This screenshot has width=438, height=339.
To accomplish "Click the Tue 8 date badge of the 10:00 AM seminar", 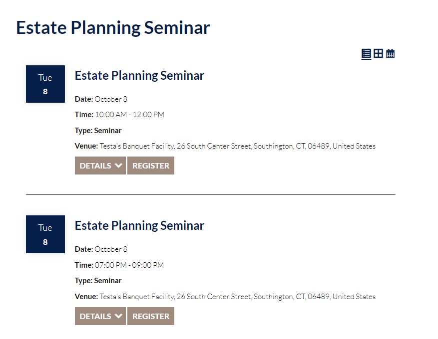I will click(x=45, y=84).
